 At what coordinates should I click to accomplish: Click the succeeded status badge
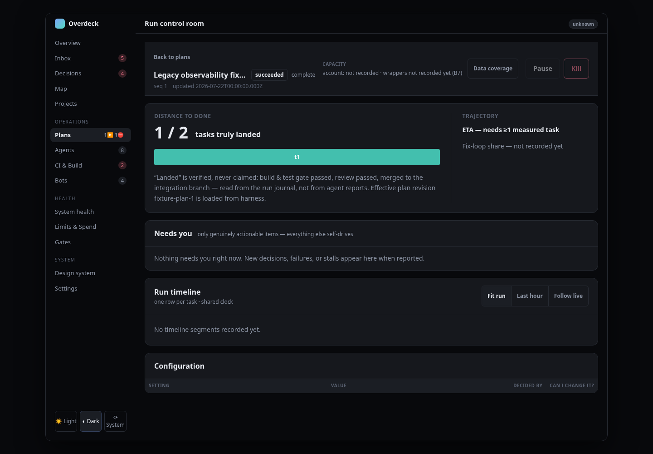(269, 75)
